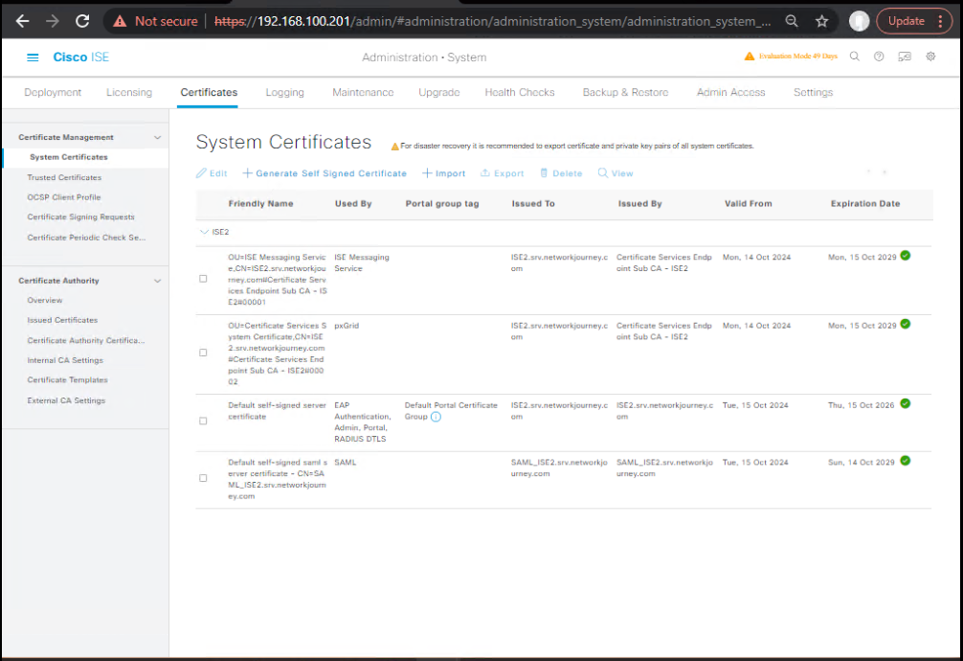Click the green status icon for ISE Messaging certificate
The image size is (963, 661).
pyautogui.click(x=906, y=256)
